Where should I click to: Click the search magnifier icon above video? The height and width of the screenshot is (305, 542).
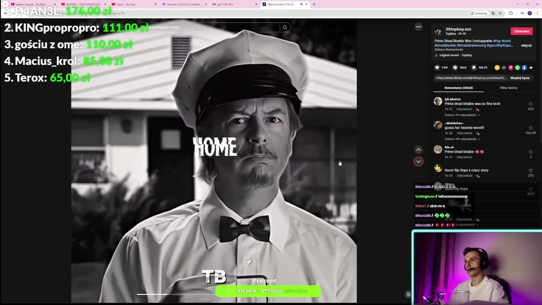point(285,28)
